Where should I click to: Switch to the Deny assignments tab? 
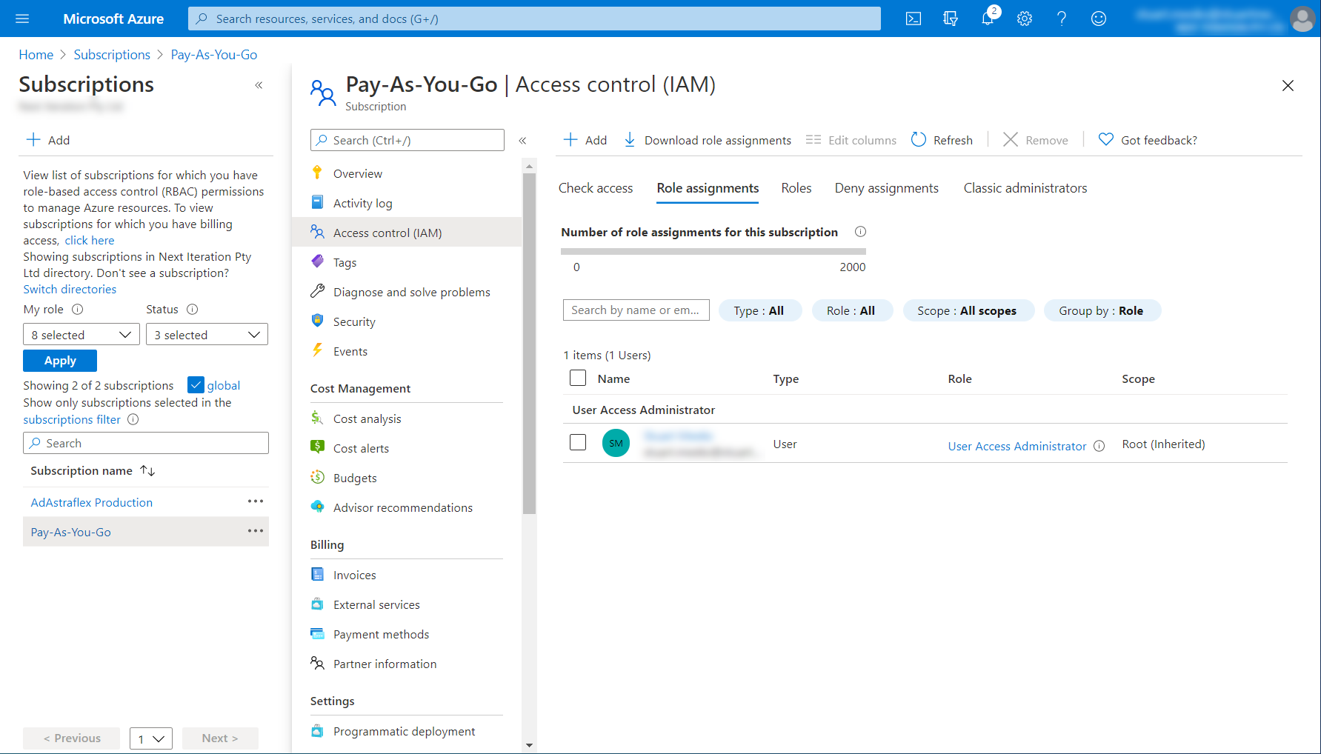tap(886, 188)
